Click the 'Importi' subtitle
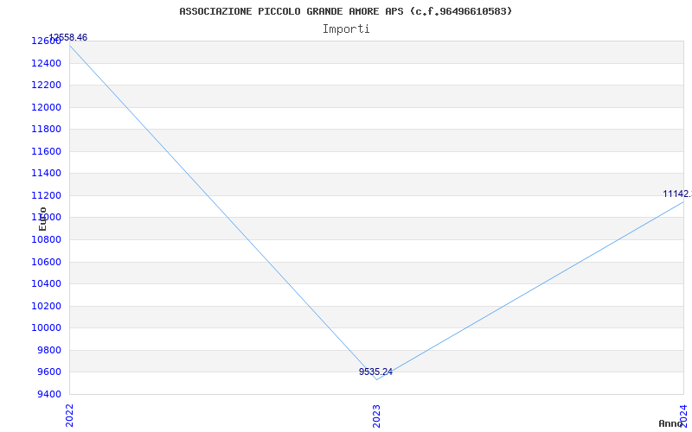The height and width of the screenshot is (432, 692). pos(346,29)
